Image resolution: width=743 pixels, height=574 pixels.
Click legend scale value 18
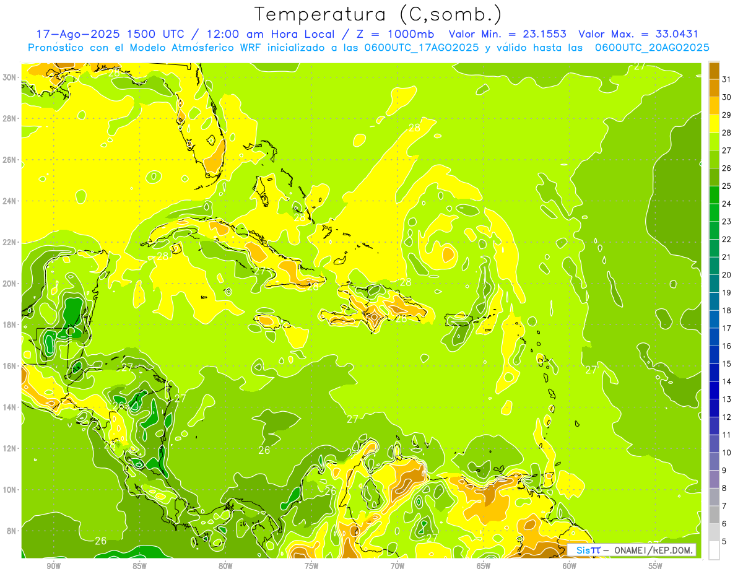pyautogui.click(x=727, y=310)
